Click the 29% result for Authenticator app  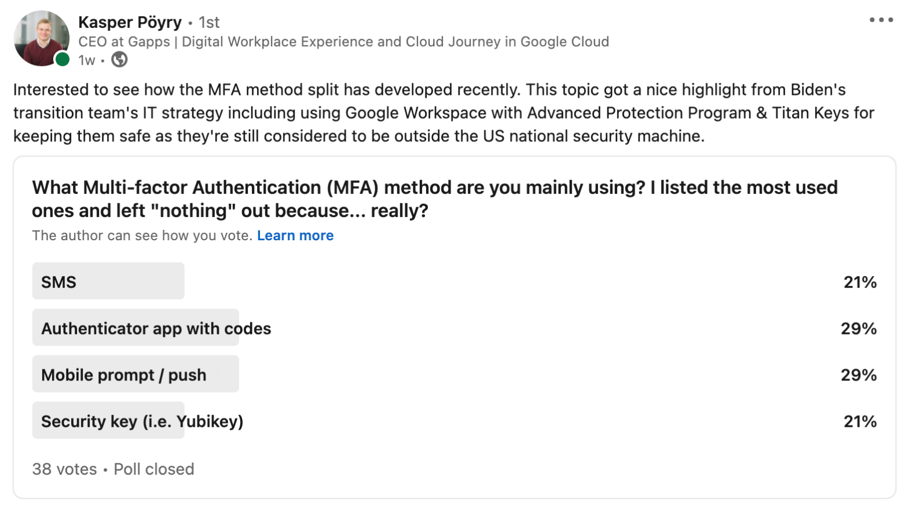[859, 328]
